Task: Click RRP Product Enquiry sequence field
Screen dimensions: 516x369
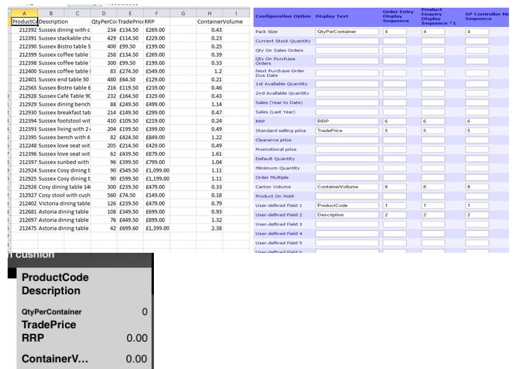Action: tap(433, 121)
